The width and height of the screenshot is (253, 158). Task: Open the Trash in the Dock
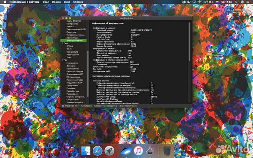click(x=167, y=151)
